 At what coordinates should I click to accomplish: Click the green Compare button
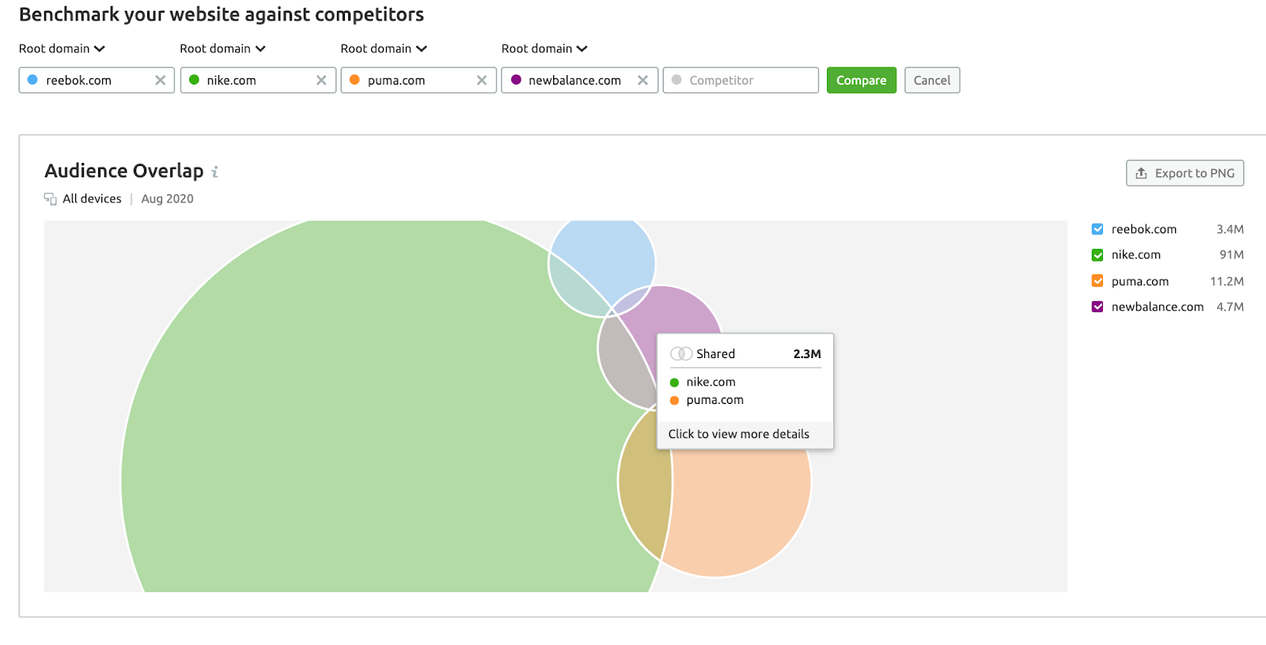[x=862, y=80]
